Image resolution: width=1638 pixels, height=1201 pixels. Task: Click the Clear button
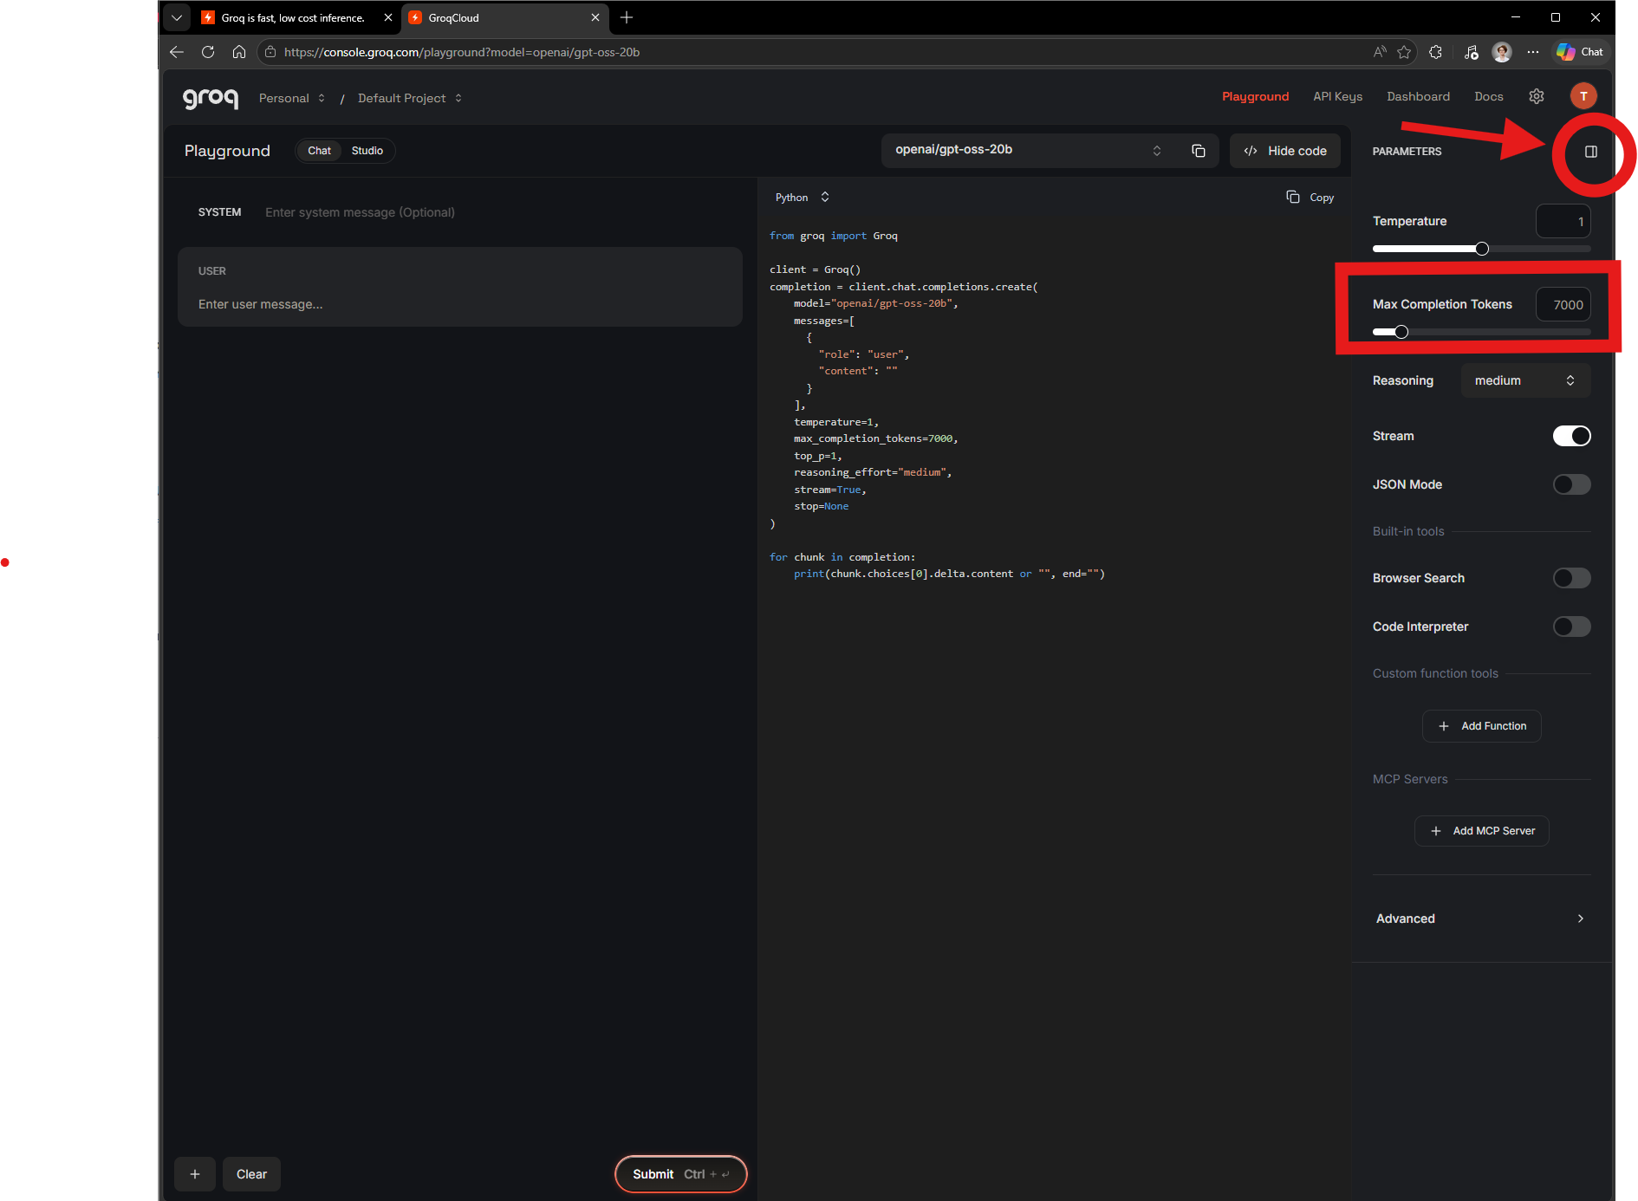point(251,1174)
